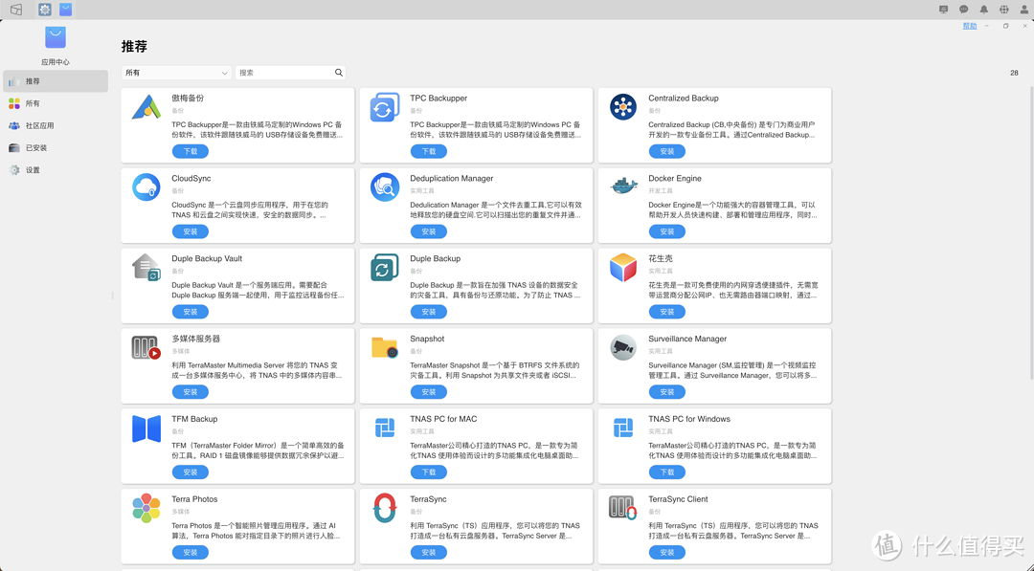Open the Docker Engine app icon

[x=623, y=187]
